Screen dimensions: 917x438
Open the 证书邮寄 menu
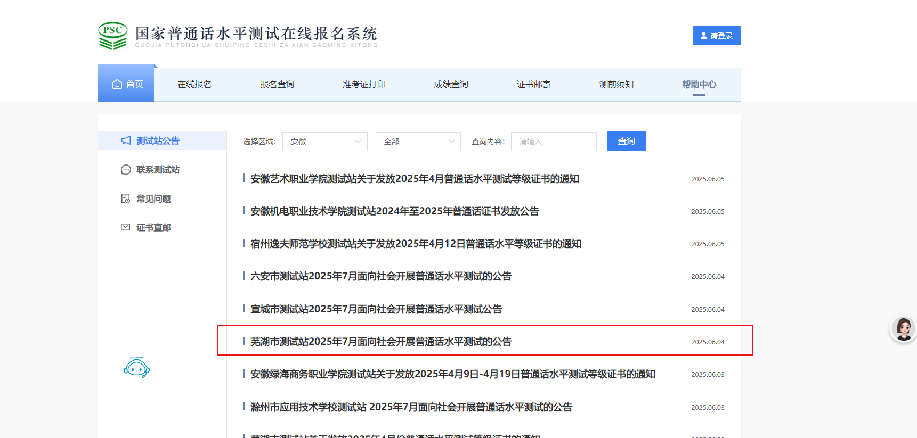click(x=533, y=85)
